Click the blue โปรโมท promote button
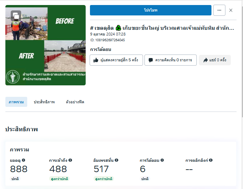 point(151,10)
